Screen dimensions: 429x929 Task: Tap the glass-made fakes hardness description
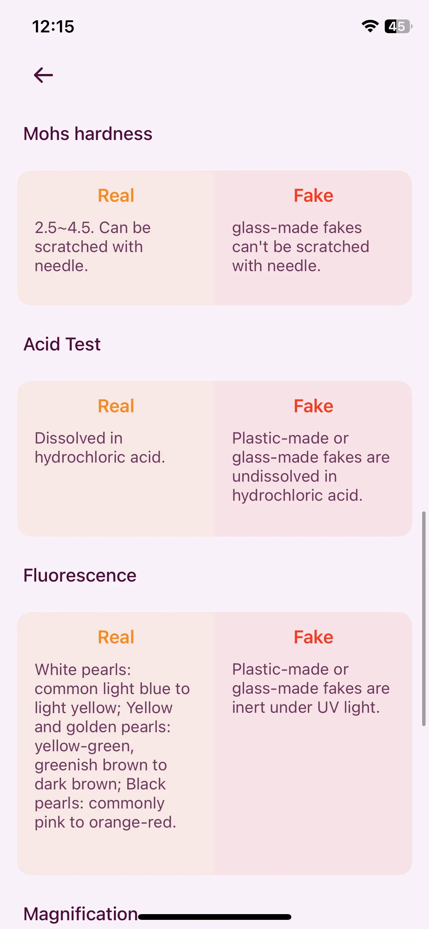[301, 247]
